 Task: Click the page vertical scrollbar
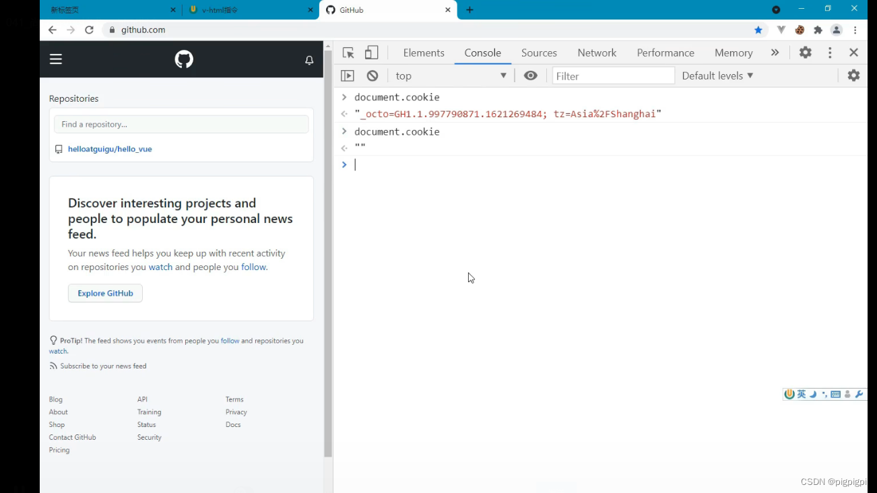pyautogui.click(x=328, y=253)
